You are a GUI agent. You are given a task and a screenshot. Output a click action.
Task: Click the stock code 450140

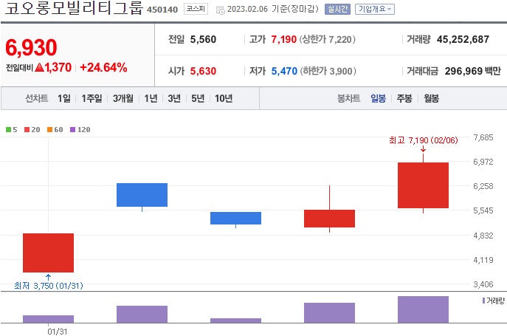click(x=162, y=10)
